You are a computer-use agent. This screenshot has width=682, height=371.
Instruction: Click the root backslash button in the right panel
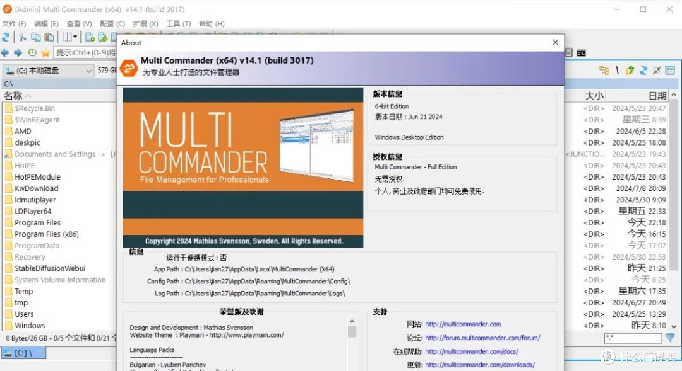click(617, 71)
